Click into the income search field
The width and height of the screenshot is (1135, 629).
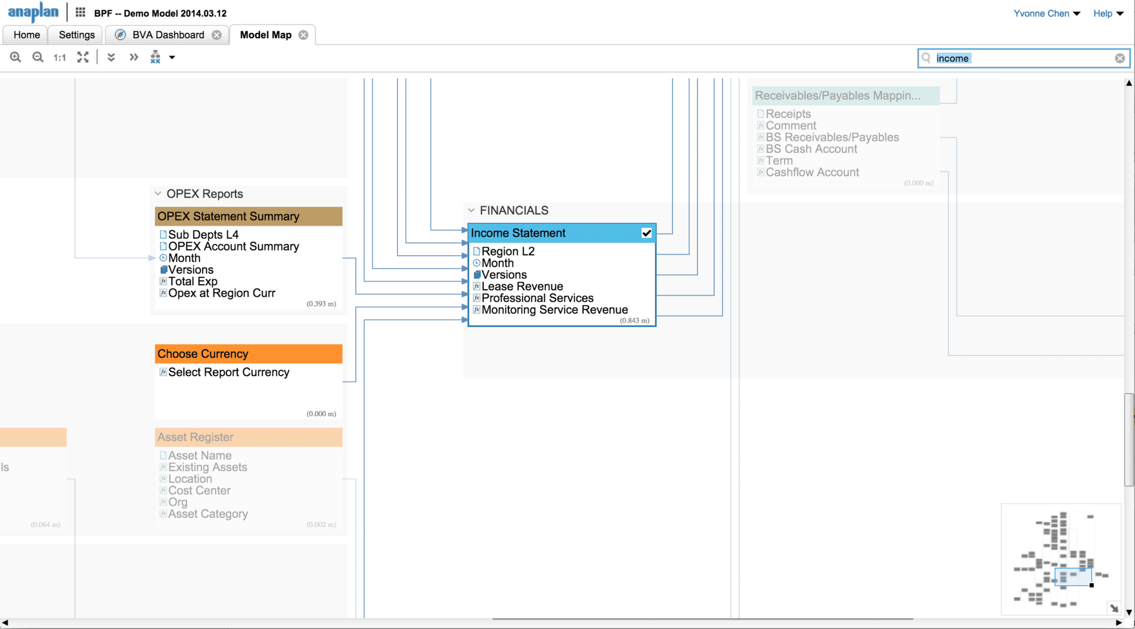(1023, 58)
